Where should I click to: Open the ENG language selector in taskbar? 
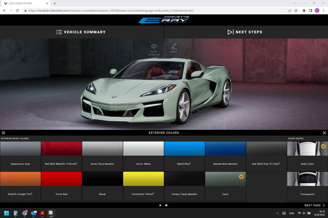tap(291, 213)
